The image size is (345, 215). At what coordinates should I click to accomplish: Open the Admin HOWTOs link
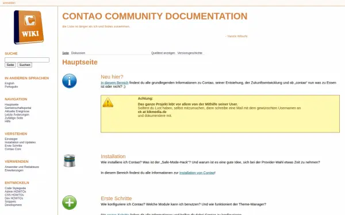[x=15, y=191]
